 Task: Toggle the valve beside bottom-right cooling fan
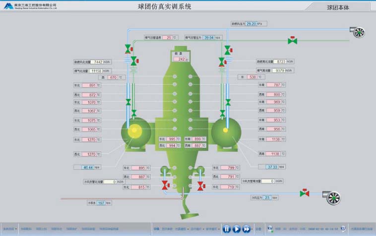click(304, 192)
